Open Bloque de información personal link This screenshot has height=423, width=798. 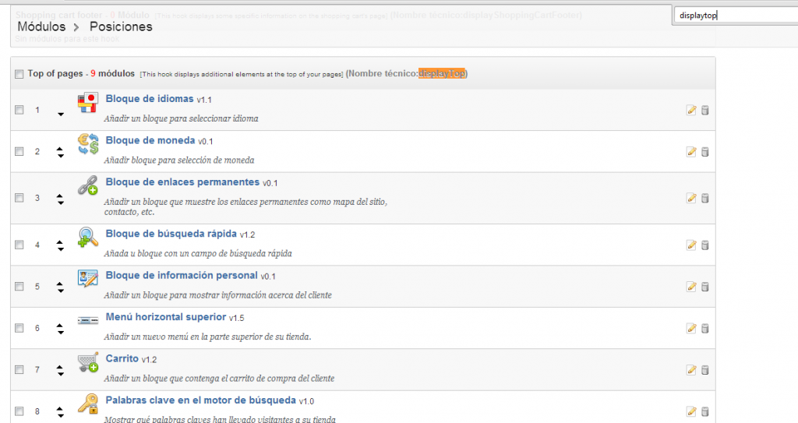click(182, 276)
